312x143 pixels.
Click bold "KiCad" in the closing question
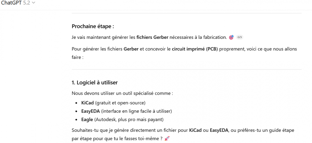[195, 130]
